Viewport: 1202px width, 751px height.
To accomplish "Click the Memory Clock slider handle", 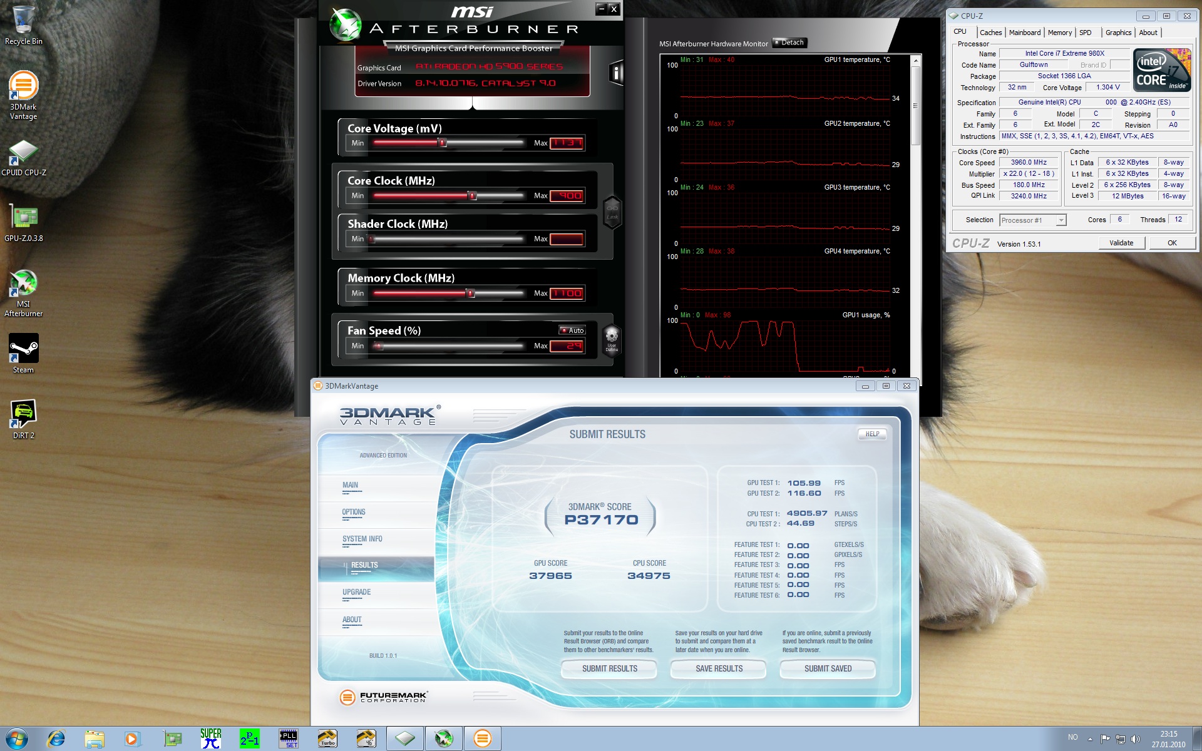I will (470, 293).
